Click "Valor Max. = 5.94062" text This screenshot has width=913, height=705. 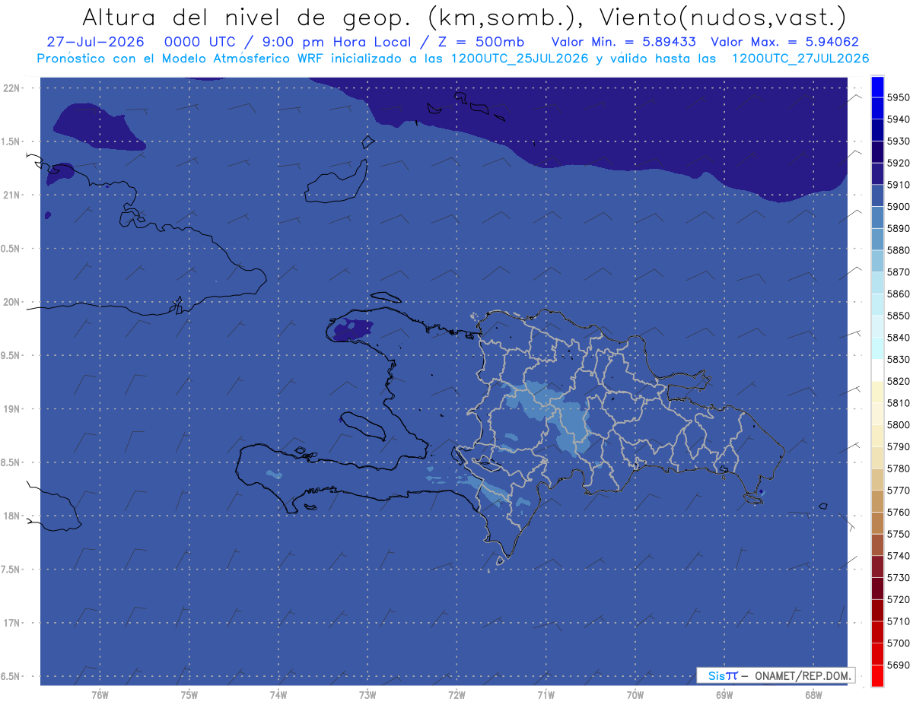pyautogui.click(x=785, y=42)
